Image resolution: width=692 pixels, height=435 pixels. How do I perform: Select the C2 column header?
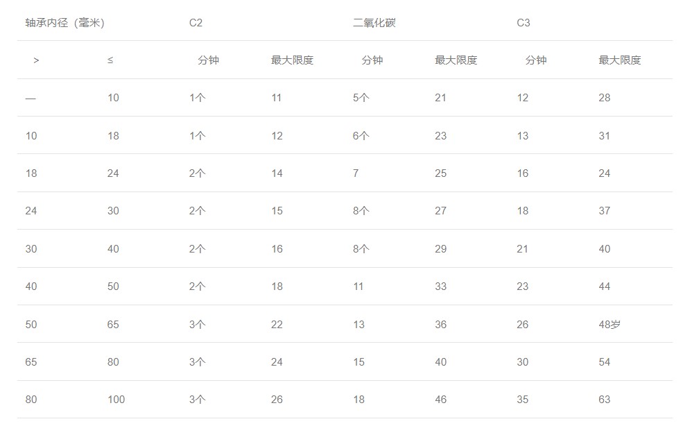[196, 23]
